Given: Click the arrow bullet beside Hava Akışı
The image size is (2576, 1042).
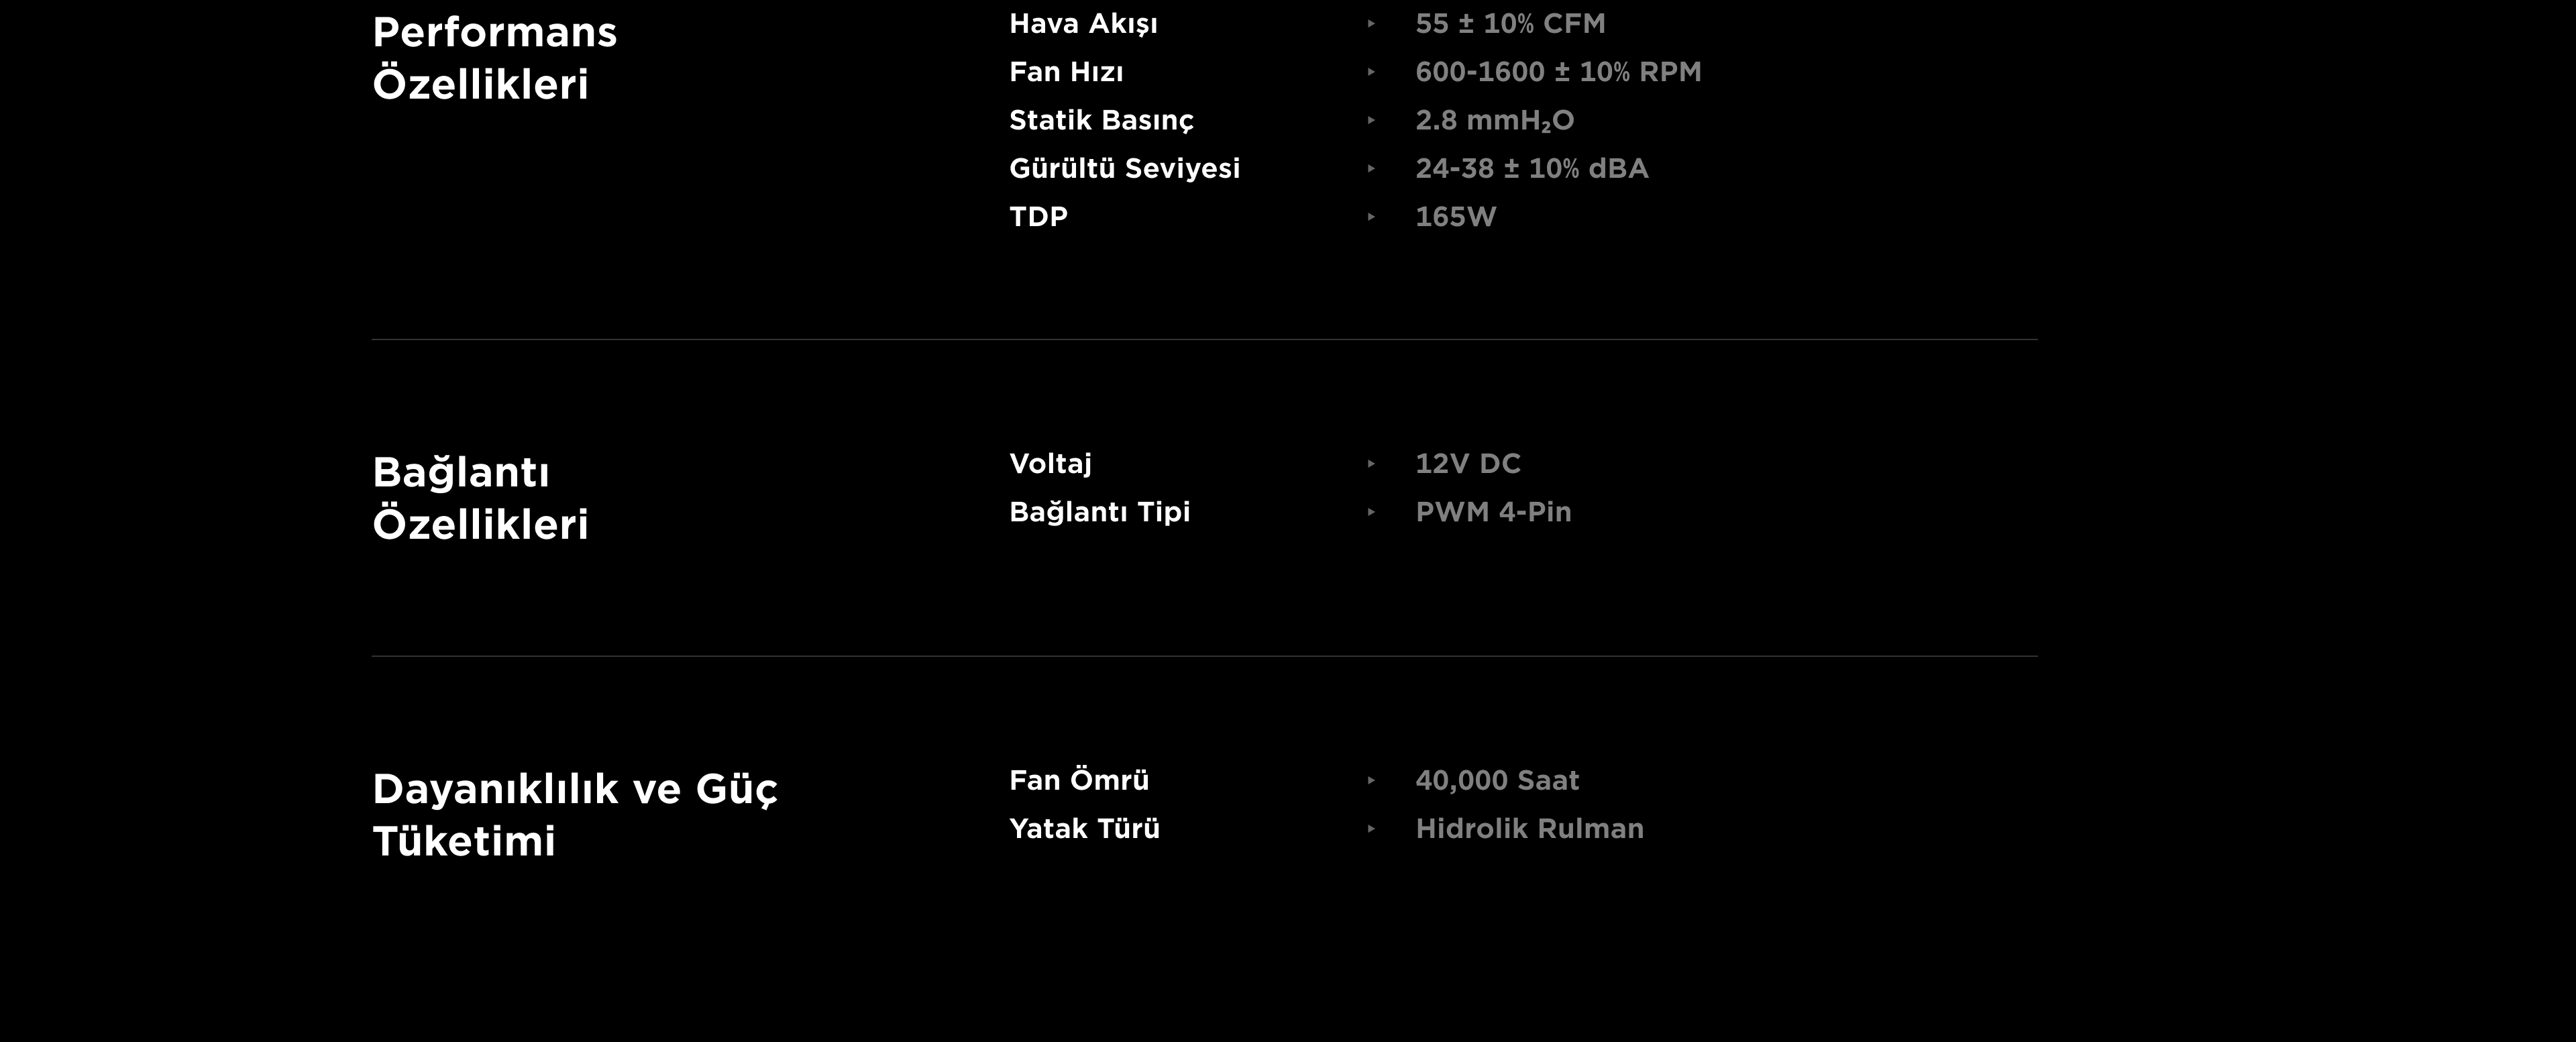Looking at the screenshot, I should click(1371, 24).
